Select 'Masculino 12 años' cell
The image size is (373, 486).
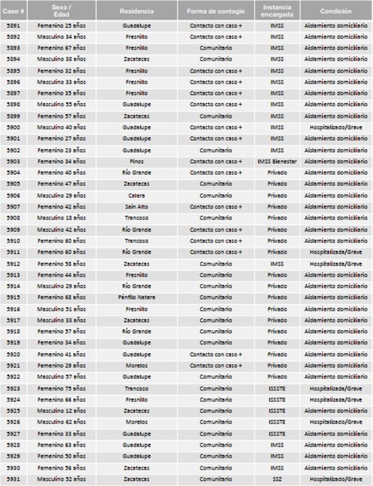(x=62, y=411)
